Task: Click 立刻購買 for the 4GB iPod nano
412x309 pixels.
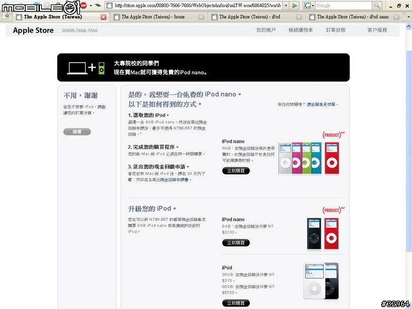Action: (236, 171)
